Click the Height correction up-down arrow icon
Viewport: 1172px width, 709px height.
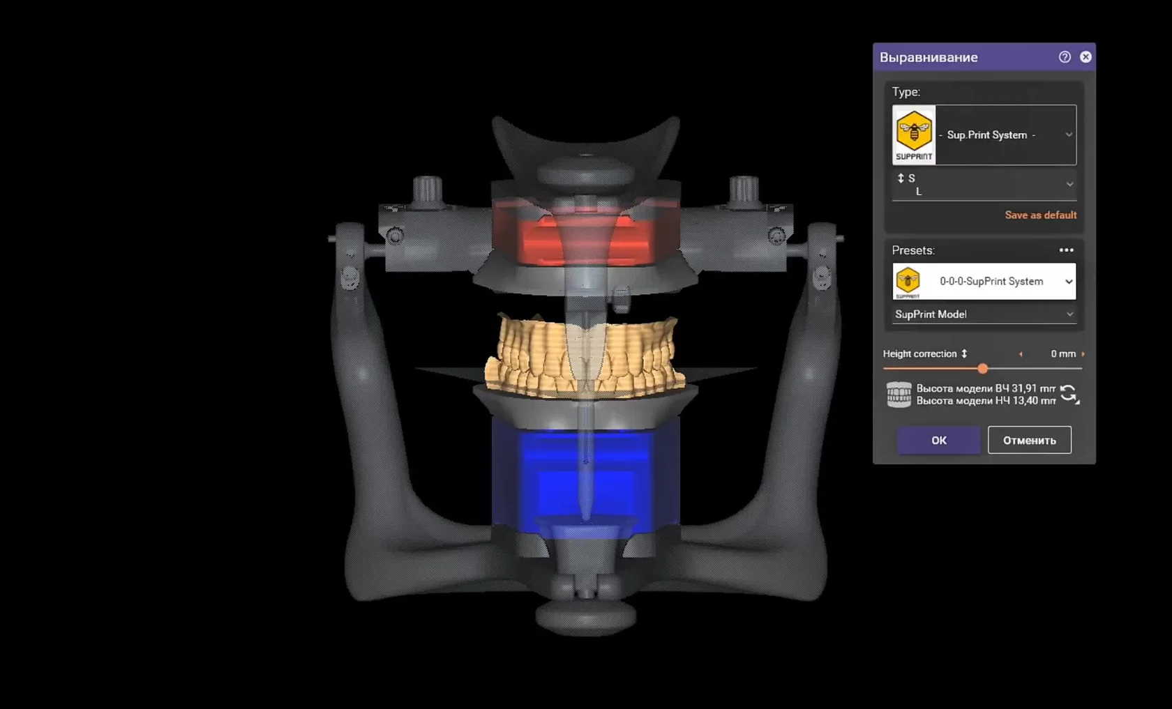[964, 354]
